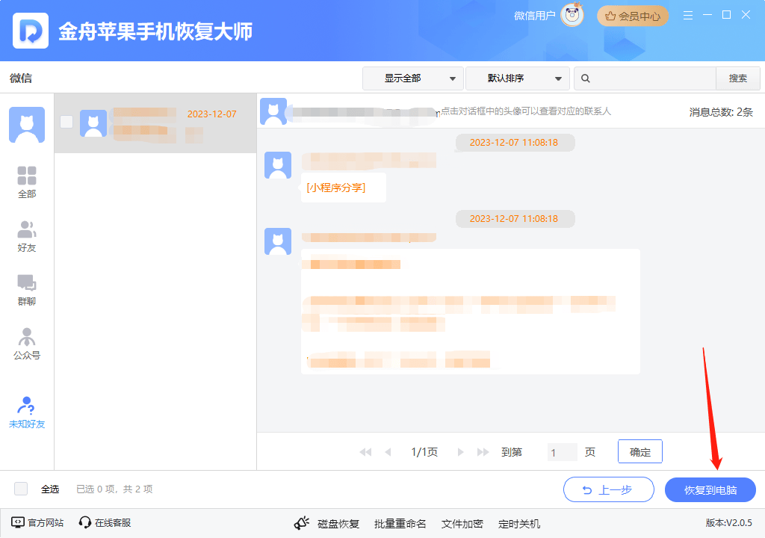This screenshot has width=765, height=538.
Task: Open 定时关机 from the bottom menu
Action: click(x=518, y=523)
